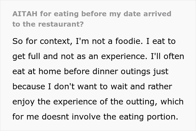Click the title's second line "to the restaurant?"
Image resolution: width=196 pixels, height=131 pixels.
pos(48,24)
